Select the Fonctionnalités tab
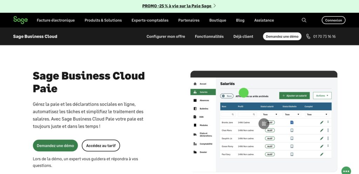Viewport: 359px width, 174px height. click(209, 36)
